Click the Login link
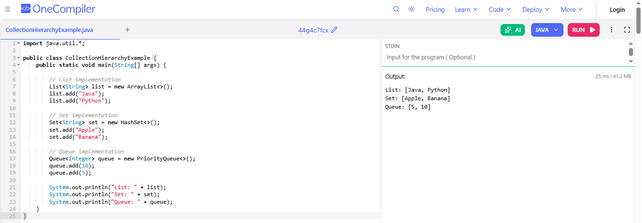Viewport: 642px width, 223px height. (617, 9)
